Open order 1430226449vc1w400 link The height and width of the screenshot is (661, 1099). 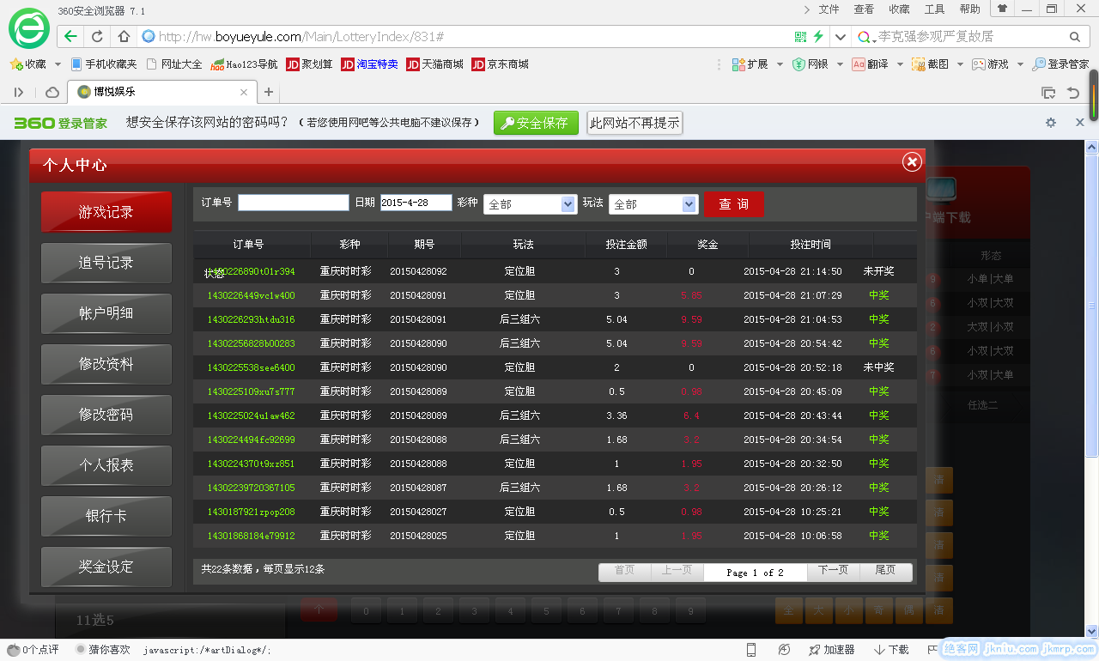pos(251,295)
